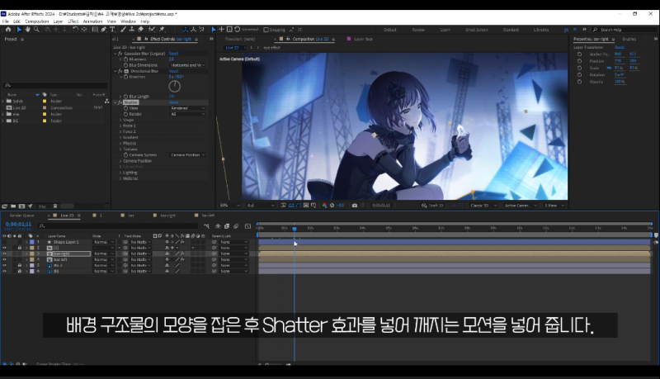
Task: Open Parent & Link dropdown for bar-left
Action: 233,259
